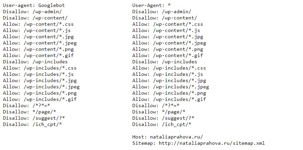303x150 pixels.
Task: Select Allow: /wp-content/*.css in the left column
Action: (x=38, y=24)
